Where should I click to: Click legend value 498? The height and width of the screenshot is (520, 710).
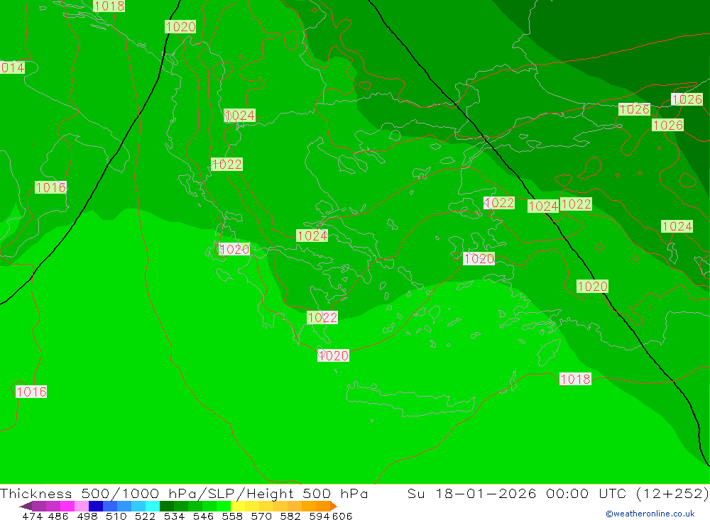click(x=87, y=516)
